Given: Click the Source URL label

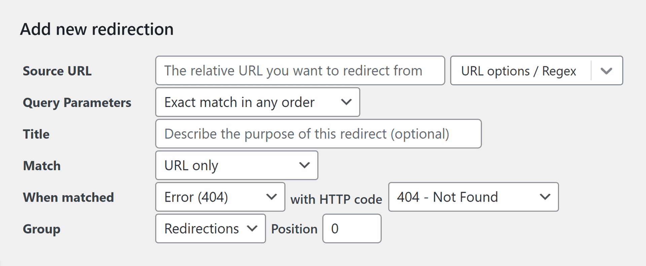Looking at the screenshot, I should [57, 71].
